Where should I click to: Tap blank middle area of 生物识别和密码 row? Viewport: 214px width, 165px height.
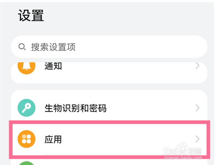pos(150,108)
